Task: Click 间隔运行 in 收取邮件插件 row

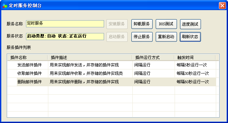Action: 142,73
